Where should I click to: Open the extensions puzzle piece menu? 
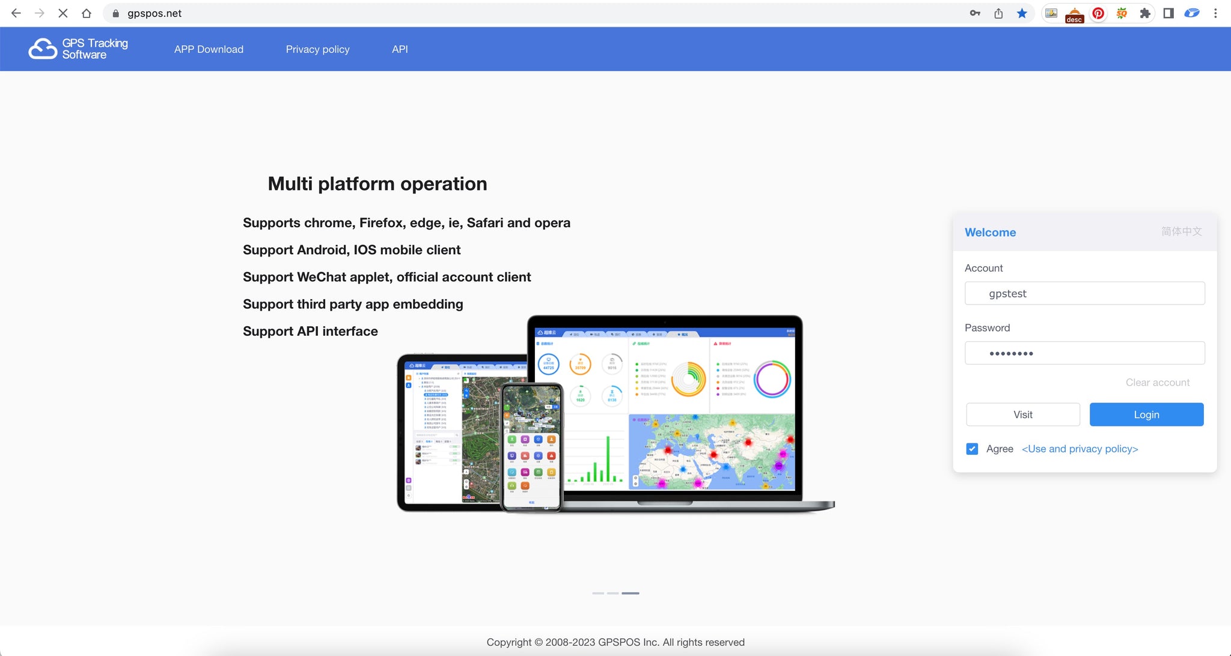click(1145, 13)
